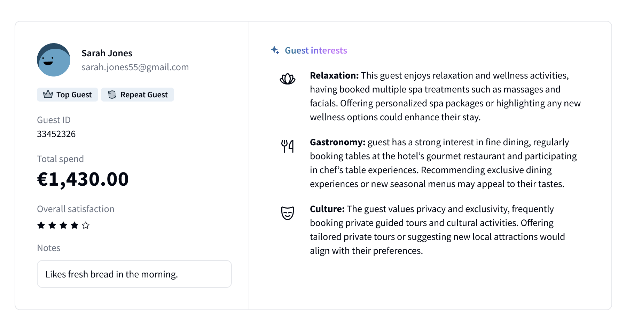626x331 pixels.
Task: Click the third satisfaction star
Action: 63,225
